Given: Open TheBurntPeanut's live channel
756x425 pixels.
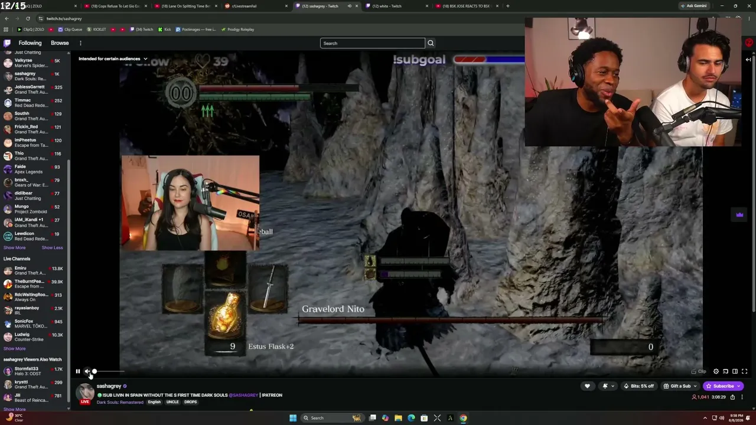Looking at the screenshot, I should (x=34, y=284).
